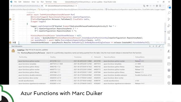Click azure-functions-deno-worker PartitionKey cell
Image resolution: width=181 pixels, height=102 pixels.
(28, 78)
